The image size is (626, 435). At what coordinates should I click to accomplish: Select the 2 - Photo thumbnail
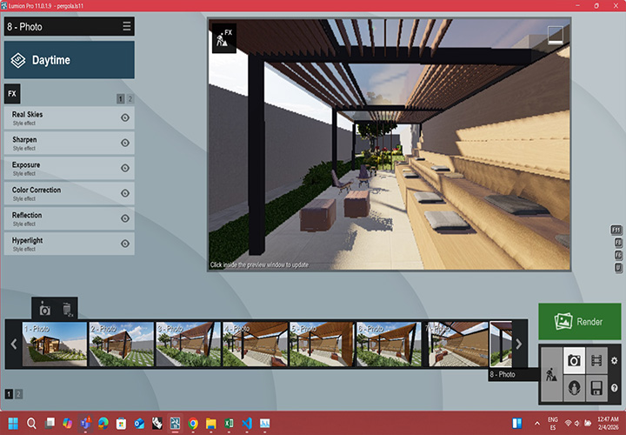(x=122, y=345)
